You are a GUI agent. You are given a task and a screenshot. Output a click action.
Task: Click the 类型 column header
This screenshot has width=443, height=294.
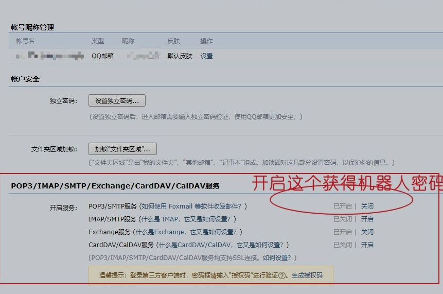point(98,41)
